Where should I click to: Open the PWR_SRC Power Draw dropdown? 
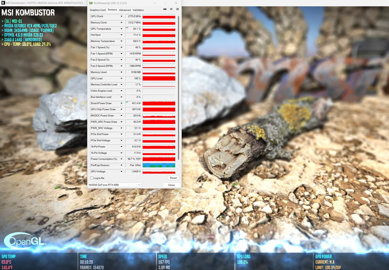pyautogui.click(x=122, y=122)
